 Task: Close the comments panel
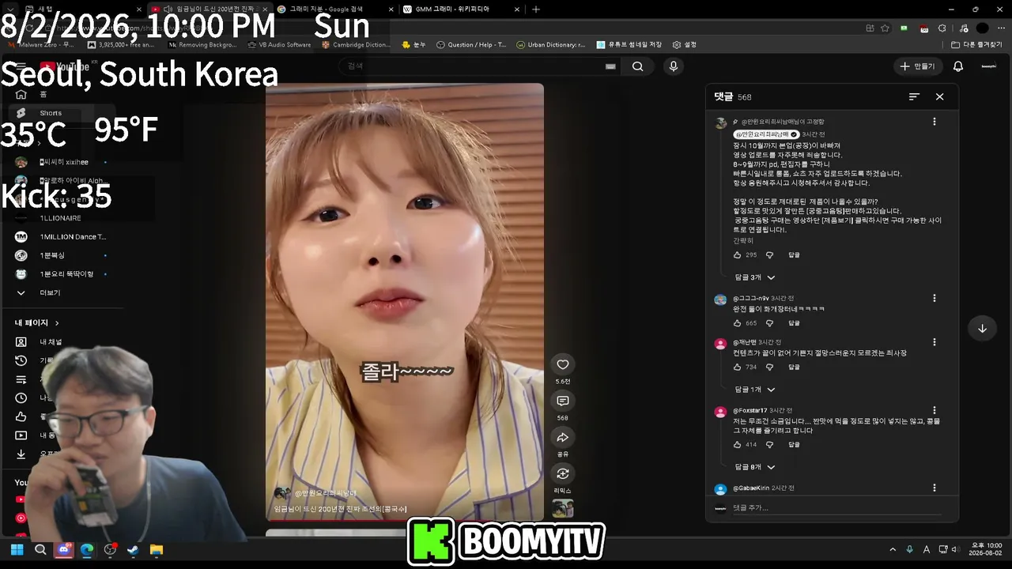pos(939,96)
